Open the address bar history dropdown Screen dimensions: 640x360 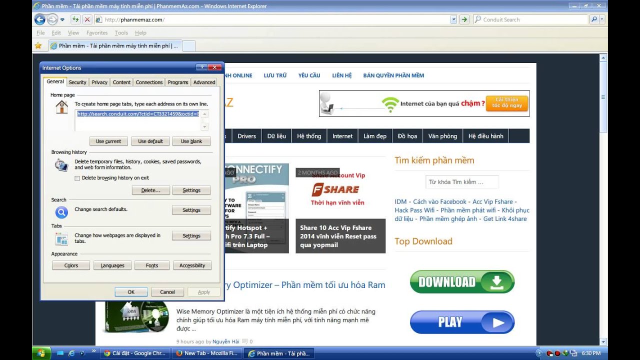(x=453, y=19)
